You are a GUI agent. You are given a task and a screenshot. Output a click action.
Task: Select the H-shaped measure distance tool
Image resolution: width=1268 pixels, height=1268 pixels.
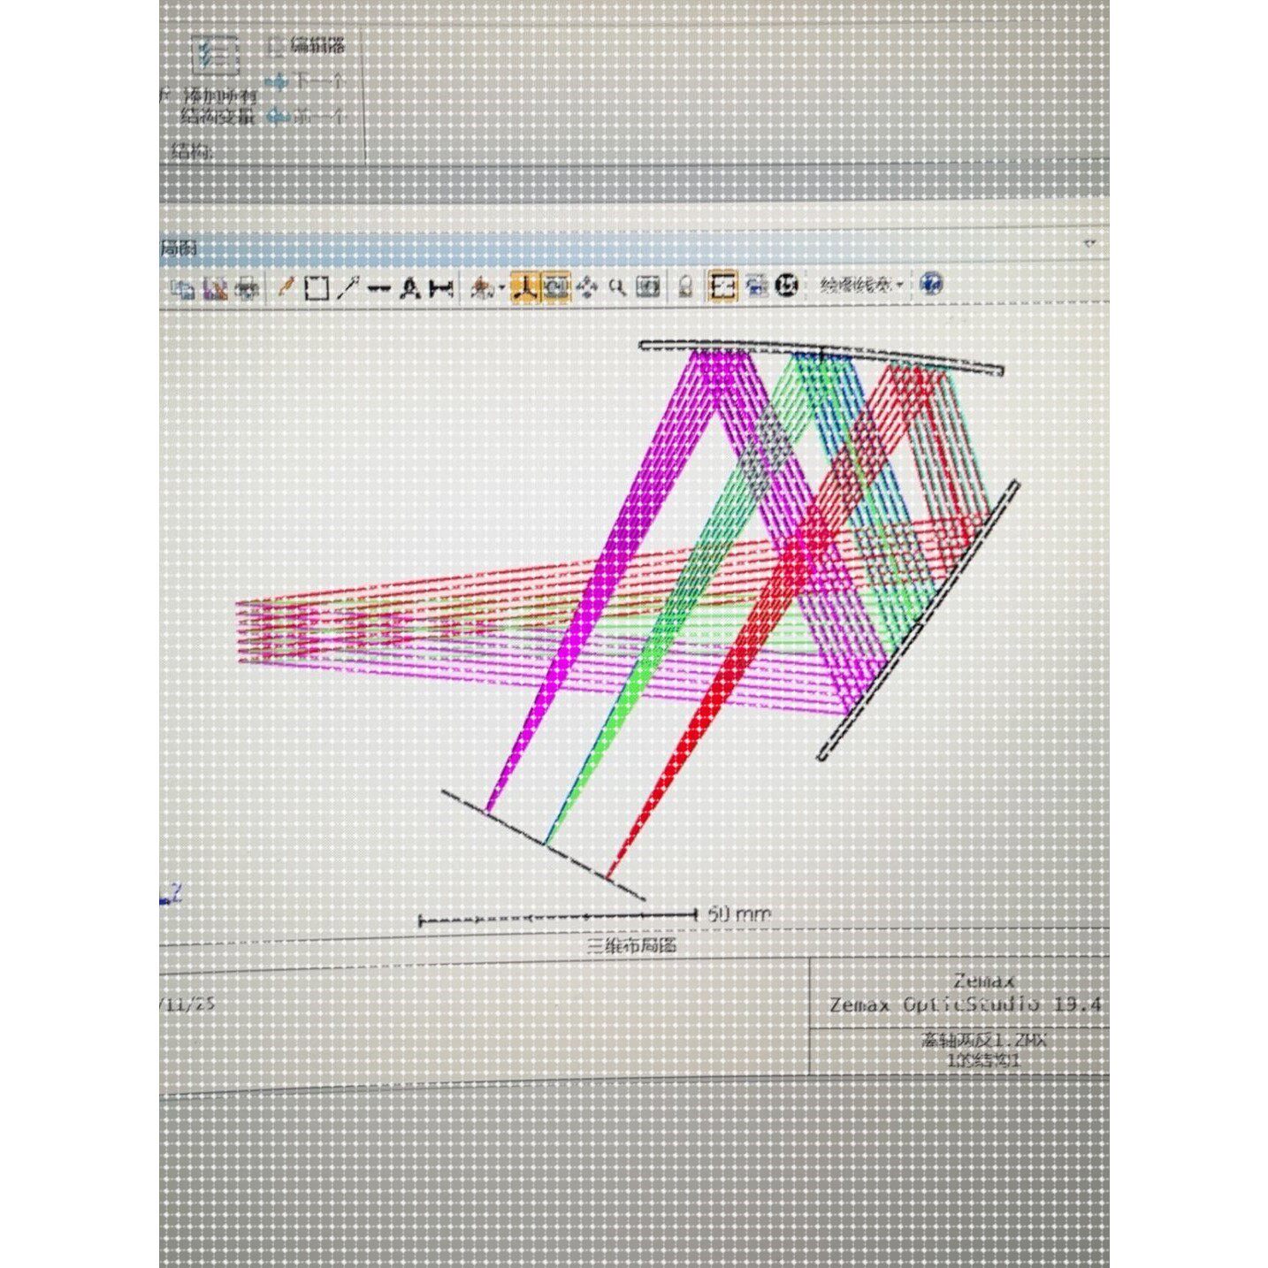pos(441,288)
